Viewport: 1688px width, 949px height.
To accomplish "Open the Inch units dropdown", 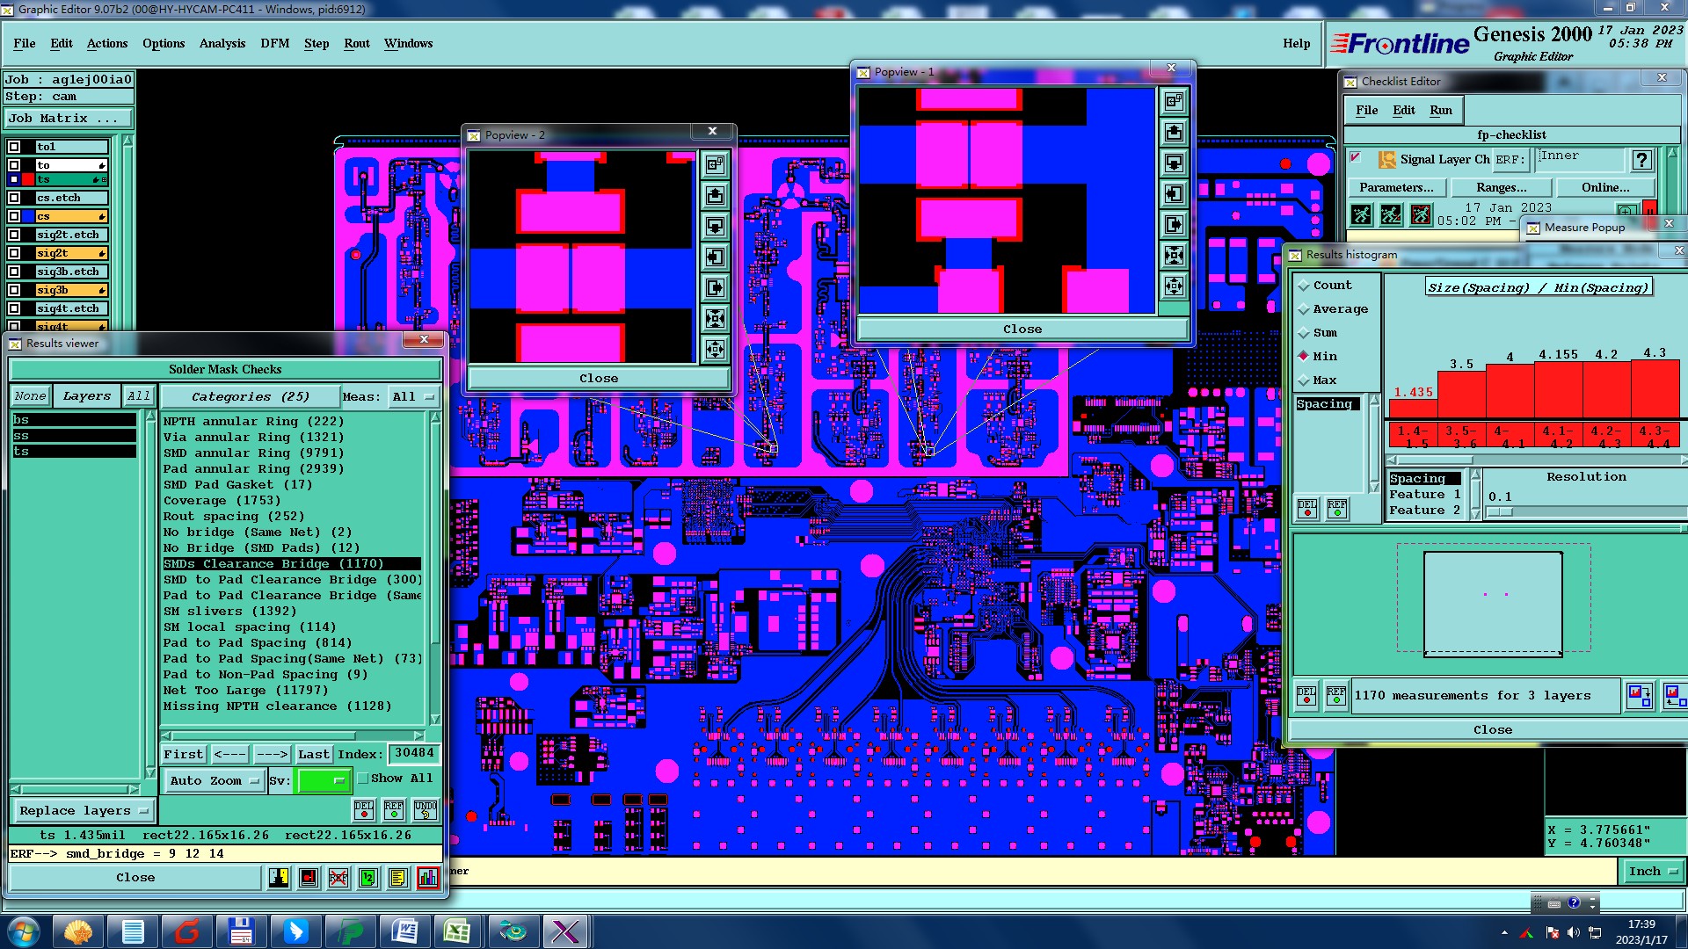I will (x=1652, y=871).
